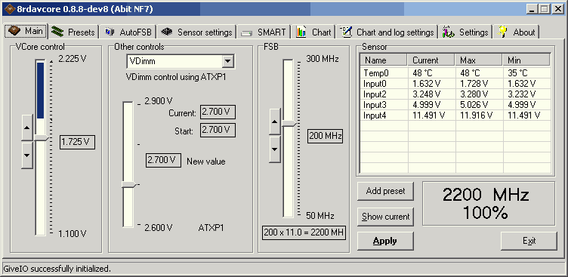Click the SMART tab drive icon
The width and height of the screenshot is (568, 277).
click(x=247, y=33)
